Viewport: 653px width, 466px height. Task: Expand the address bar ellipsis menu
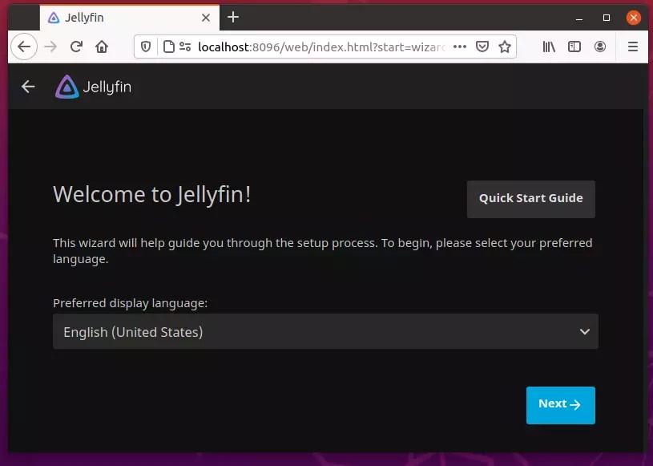click(x=460, y=47)
